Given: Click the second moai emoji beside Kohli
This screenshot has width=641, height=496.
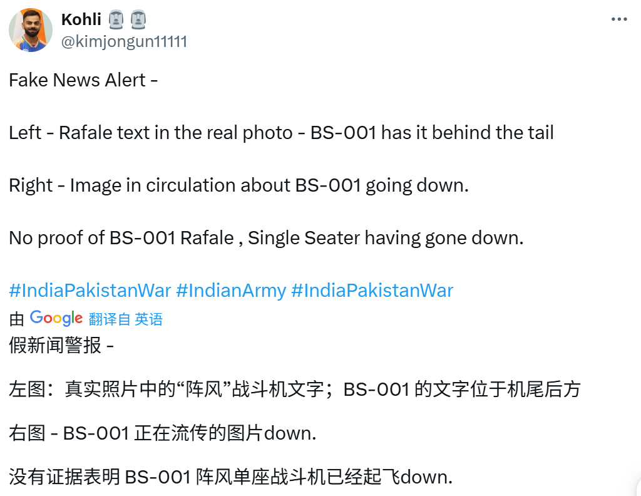Looking at the screenshot, I should [138, 20].
